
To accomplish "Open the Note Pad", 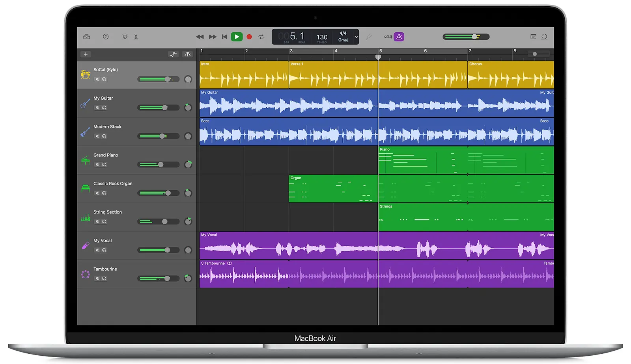I will [x=533, y=37].
